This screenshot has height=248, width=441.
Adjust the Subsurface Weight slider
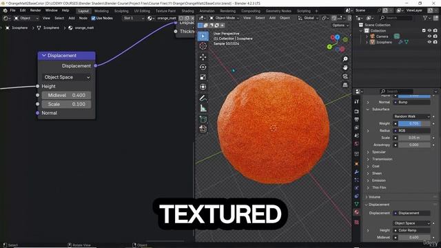[413, 123]
